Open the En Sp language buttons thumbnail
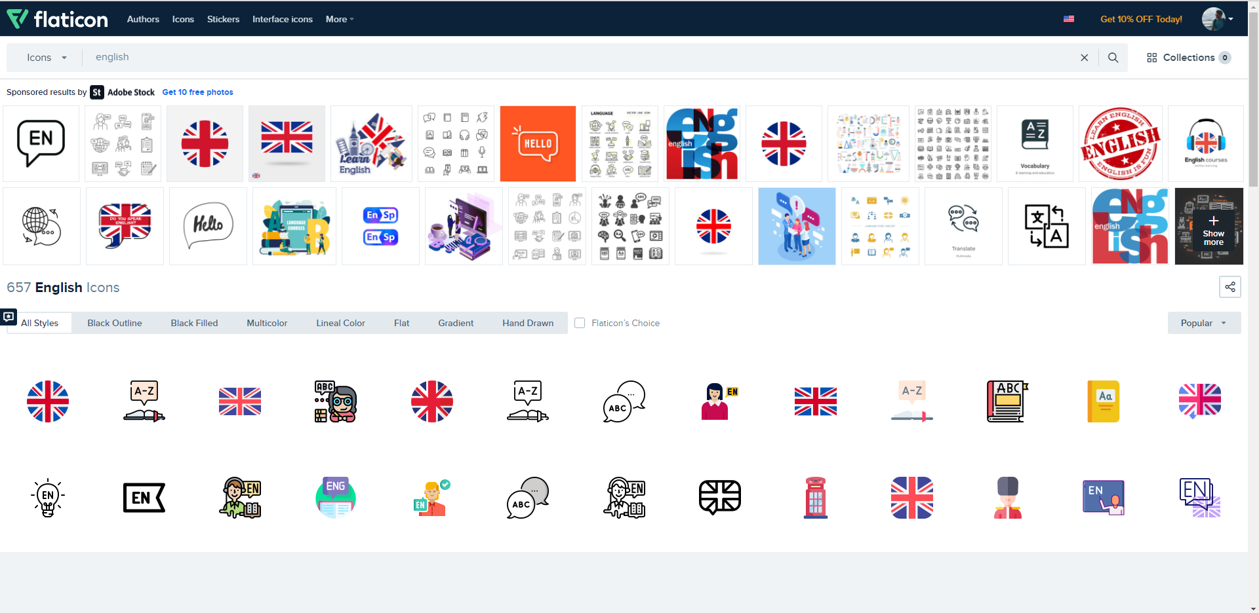 [x=380, y=226]
